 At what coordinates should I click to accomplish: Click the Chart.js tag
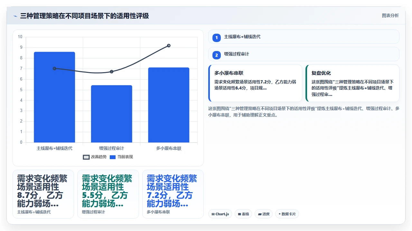pos(220,214)
